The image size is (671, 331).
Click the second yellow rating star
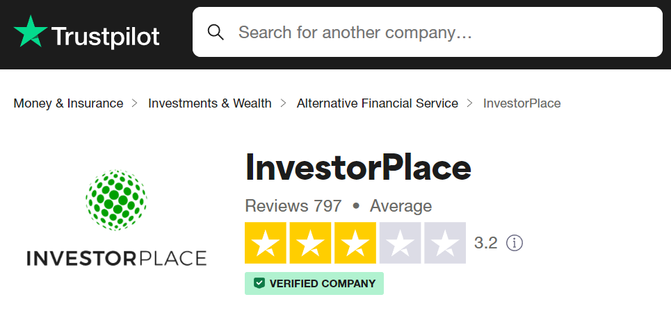coord(310,243)
